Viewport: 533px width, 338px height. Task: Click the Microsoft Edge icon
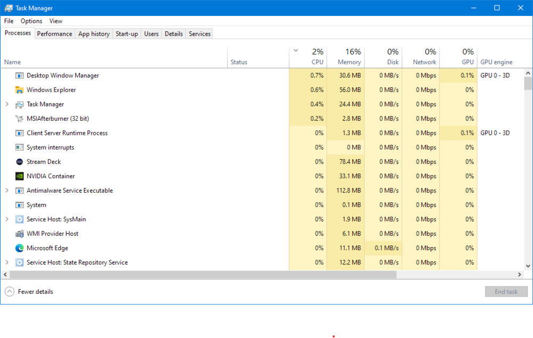(x=18, y=248)
